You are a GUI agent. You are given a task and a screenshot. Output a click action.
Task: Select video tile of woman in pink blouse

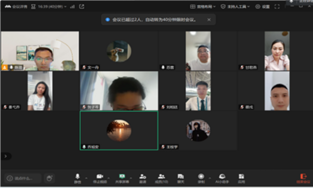pyautogui.click(x=277, y=51)
